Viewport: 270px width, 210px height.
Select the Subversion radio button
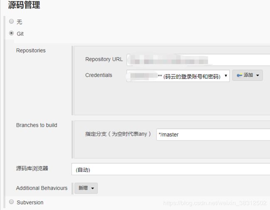(11, 202)
